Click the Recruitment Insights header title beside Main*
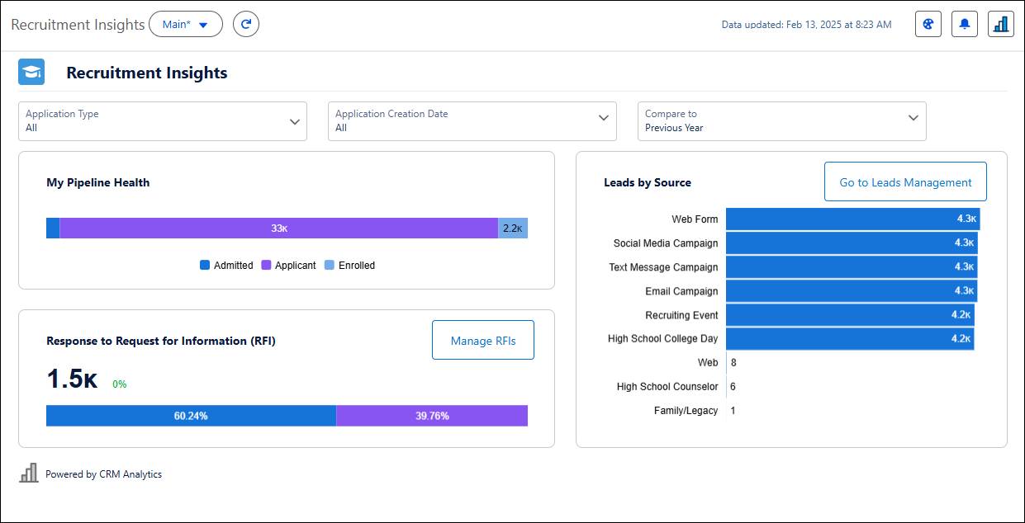 (78, 24)
